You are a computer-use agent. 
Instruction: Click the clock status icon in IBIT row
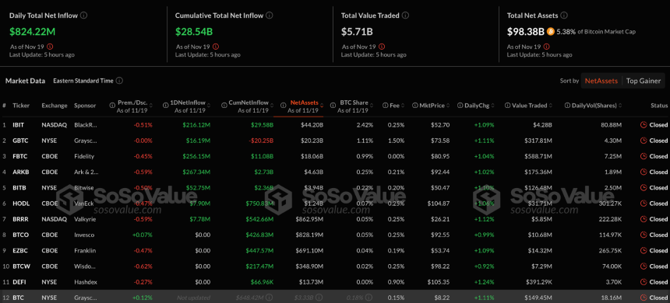point(644,125)
